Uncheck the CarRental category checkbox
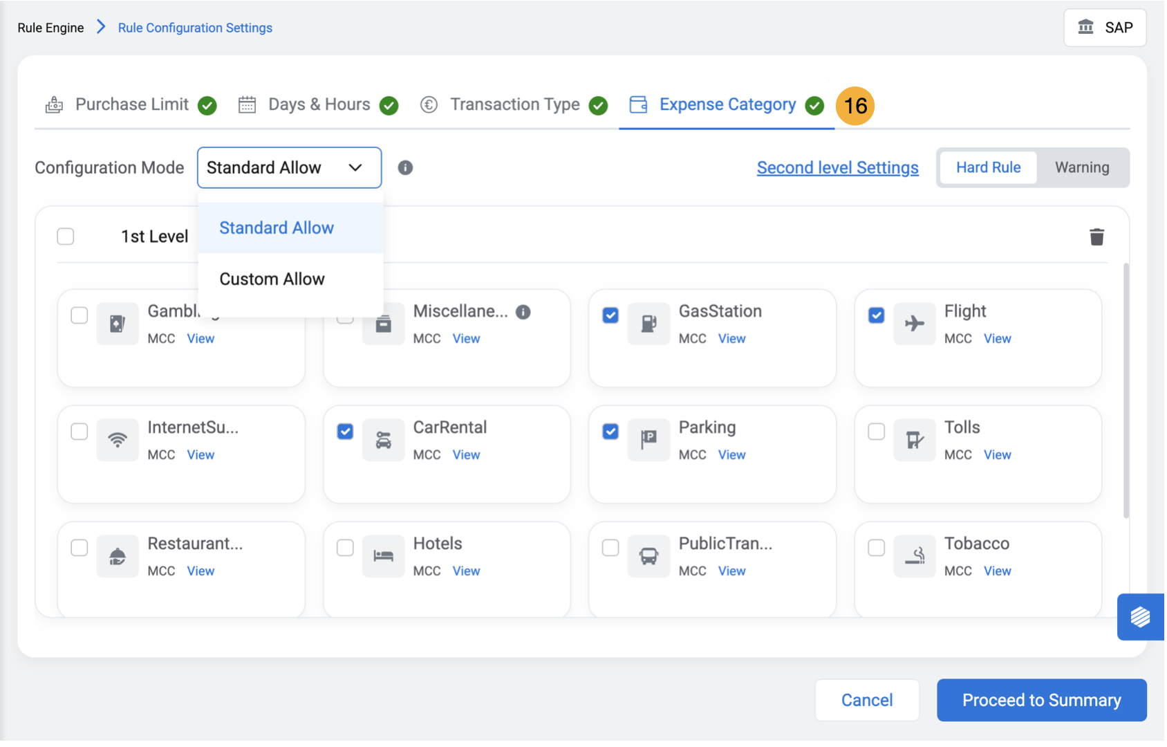This screenshot has width=1167, height=747. tap(345, 432)
